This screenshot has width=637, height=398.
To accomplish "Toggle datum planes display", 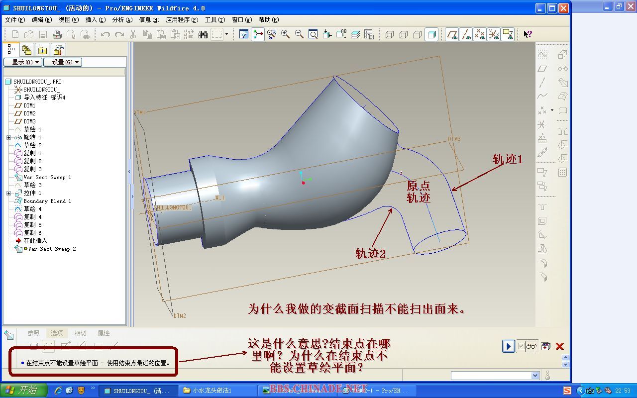I will (x=452, y=34).
